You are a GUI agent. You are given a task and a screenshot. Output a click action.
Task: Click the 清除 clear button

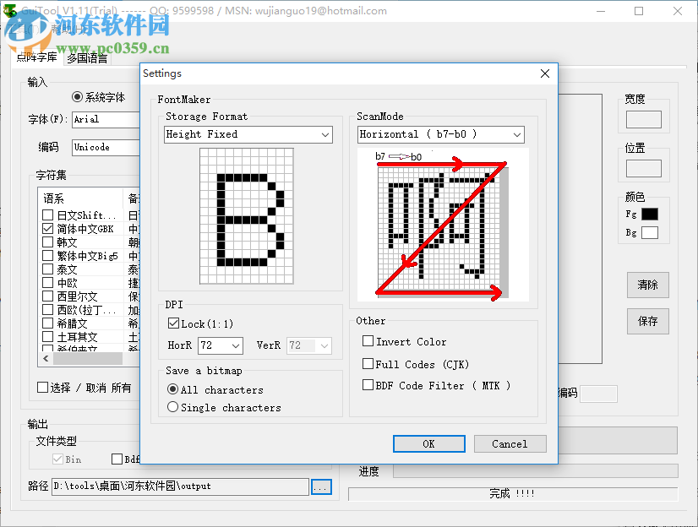pyautogui.click(x=647, y=285)
